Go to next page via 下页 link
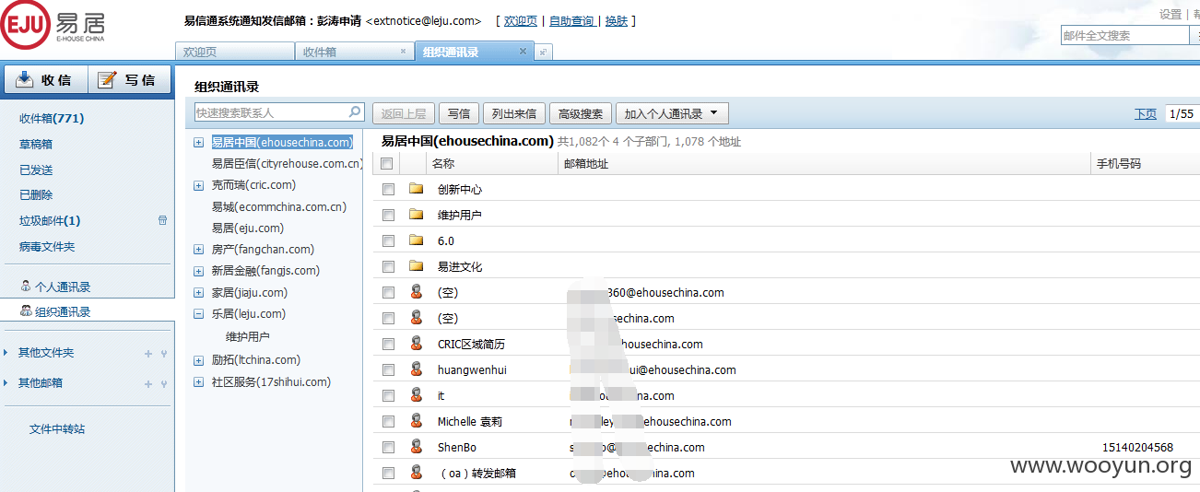 click(1146, 113)
